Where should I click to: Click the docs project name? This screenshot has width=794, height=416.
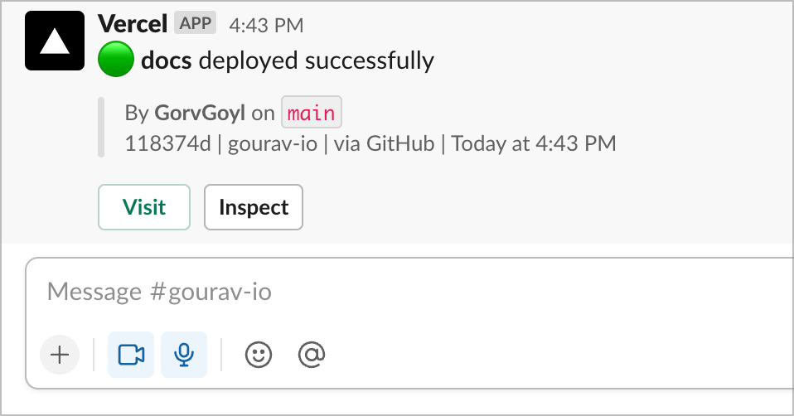[166, 60]
